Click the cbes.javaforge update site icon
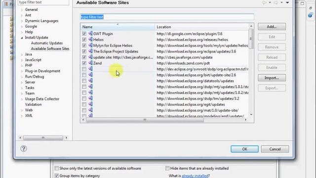Screen dimensions: 316x178 [90, 57]
